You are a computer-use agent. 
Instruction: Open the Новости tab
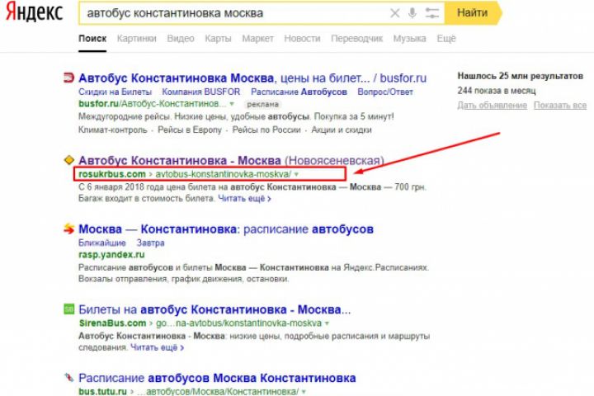[302, 39]
